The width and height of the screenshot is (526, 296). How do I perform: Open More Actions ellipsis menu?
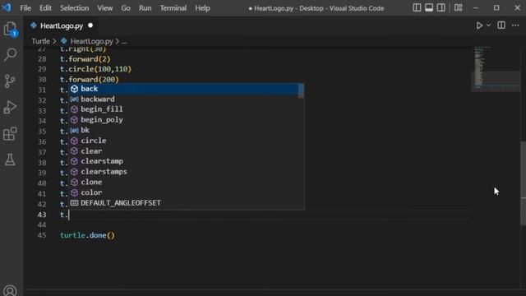point(515,25)
